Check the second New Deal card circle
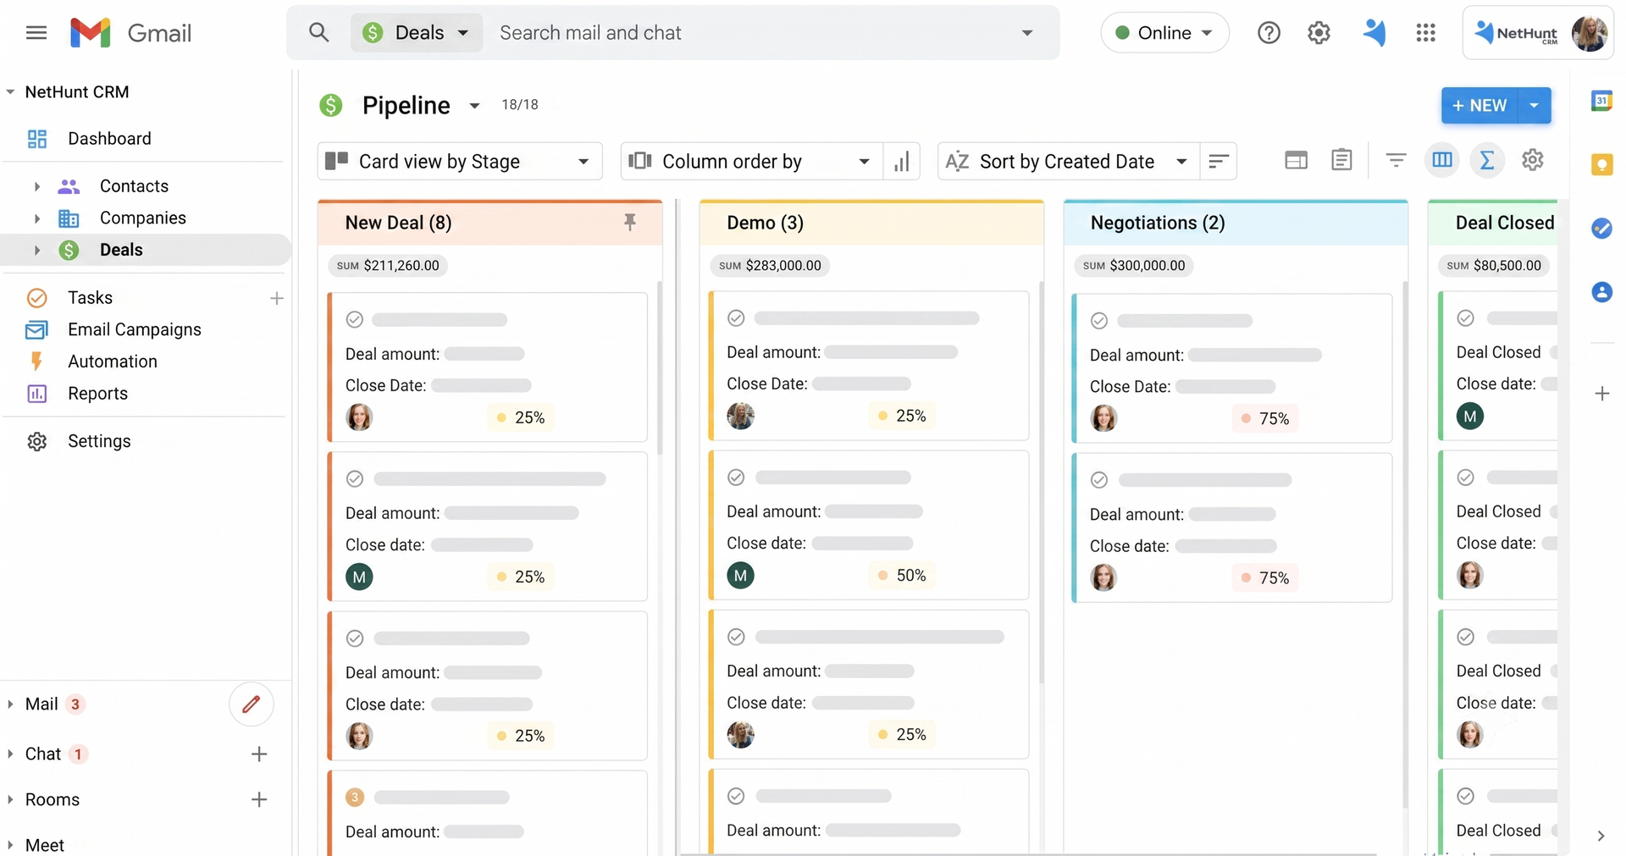The height and width of the screenshot is (856, 1626). [355, 479]
